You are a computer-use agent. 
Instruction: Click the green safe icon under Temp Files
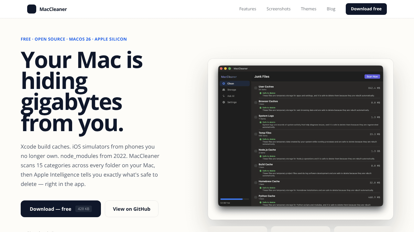260,139
